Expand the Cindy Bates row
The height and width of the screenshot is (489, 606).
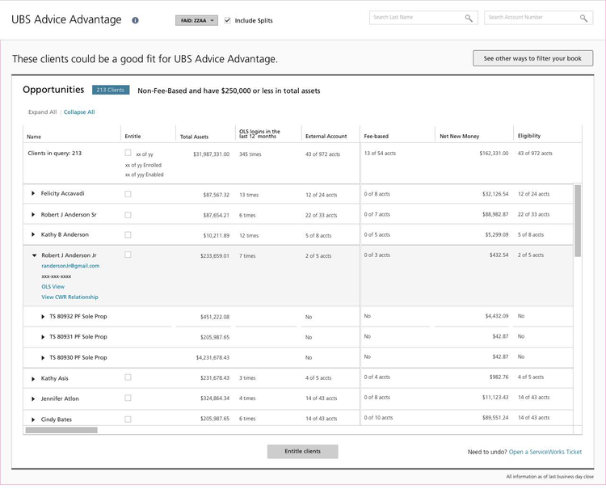click(x=33, y=419)
